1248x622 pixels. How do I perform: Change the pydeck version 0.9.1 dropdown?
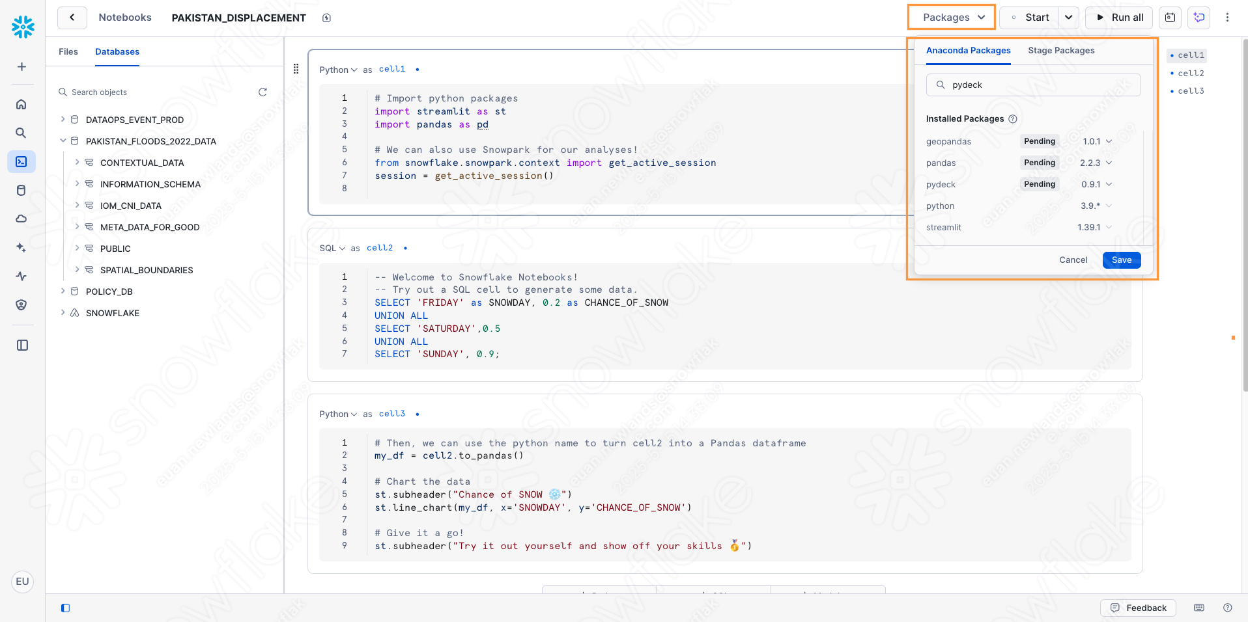tap(1096, 184)
